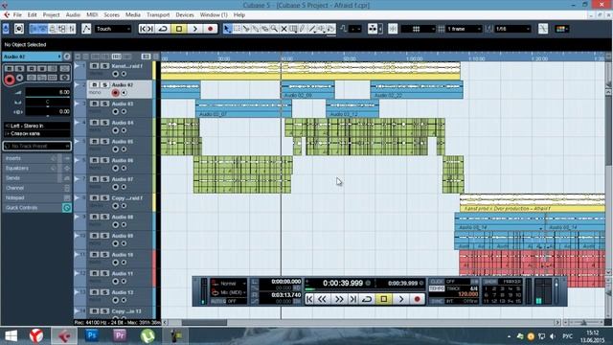
Task: Click the Show Inspector toolbar icon
Action: tap(34, 29)
